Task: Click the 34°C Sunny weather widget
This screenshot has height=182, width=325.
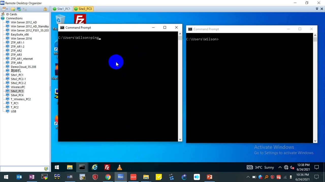Action: (261, 167)
